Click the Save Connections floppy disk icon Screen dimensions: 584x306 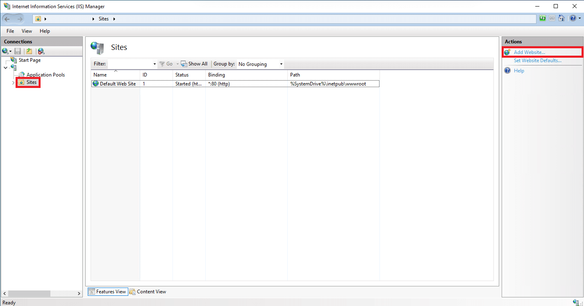coord(18,51)
